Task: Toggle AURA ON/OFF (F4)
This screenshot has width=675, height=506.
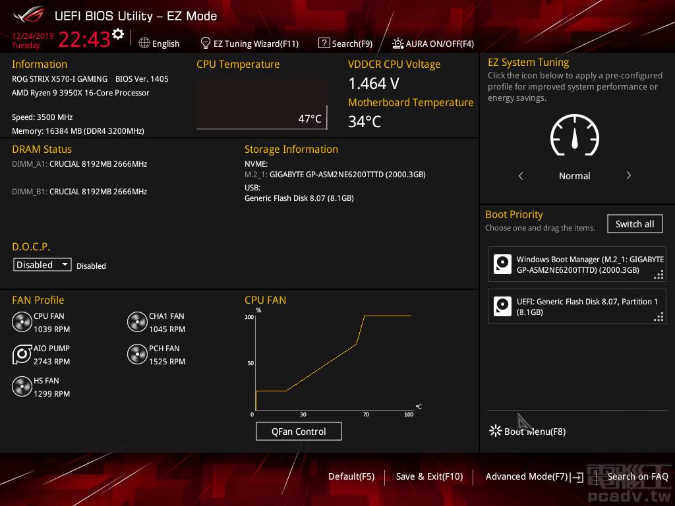Action: (433, 43)
